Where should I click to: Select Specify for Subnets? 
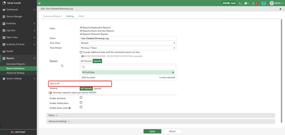[x=97, y=89]
